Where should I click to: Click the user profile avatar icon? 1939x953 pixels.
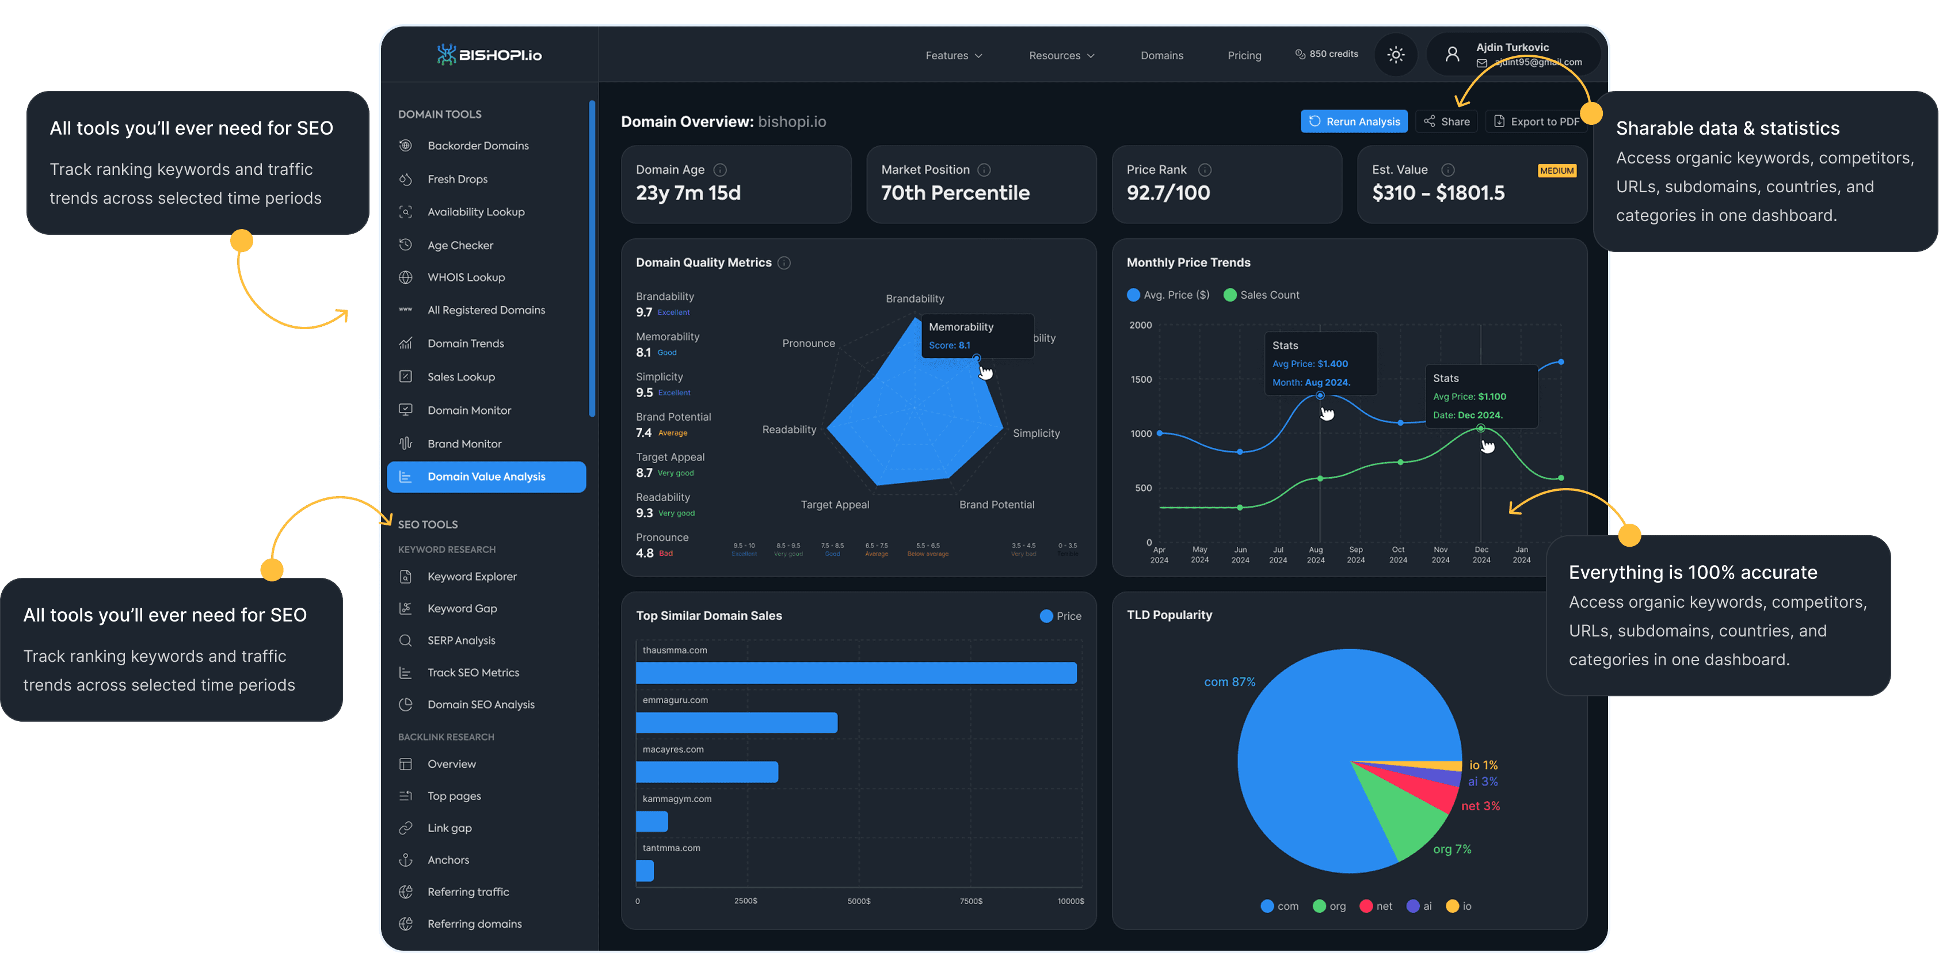(1452, 54)
